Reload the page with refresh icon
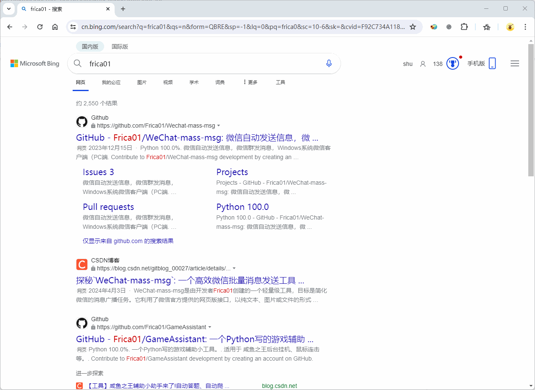The height and width of the screenshot is (390, 535). click(40, 27)
